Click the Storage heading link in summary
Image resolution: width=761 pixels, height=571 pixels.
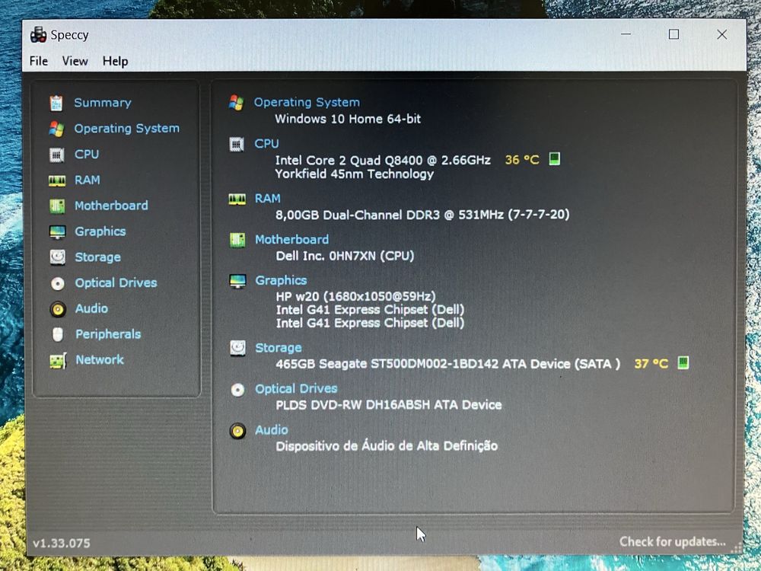click(278, 348)
